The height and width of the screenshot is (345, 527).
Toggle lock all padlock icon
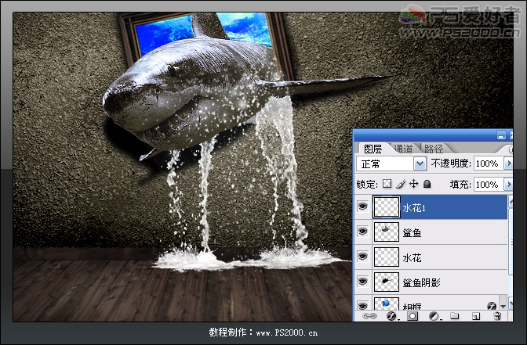(x=427, y=184)
